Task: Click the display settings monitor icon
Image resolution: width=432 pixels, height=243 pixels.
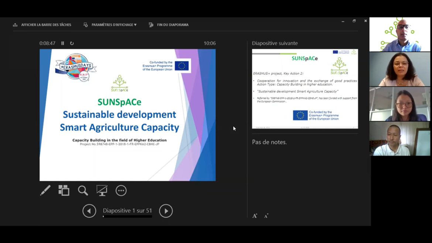Action: click(86, 25)
